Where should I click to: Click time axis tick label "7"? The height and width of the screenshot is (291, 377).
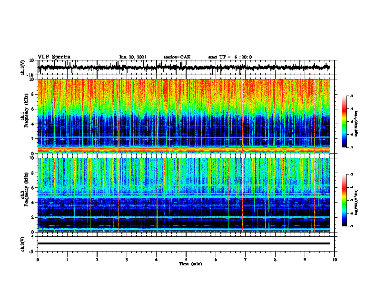246,260
